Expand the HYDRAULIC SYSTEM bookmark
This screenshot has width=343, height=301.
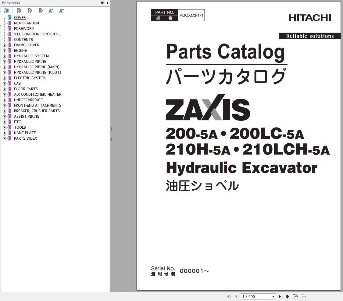(4, 56)
